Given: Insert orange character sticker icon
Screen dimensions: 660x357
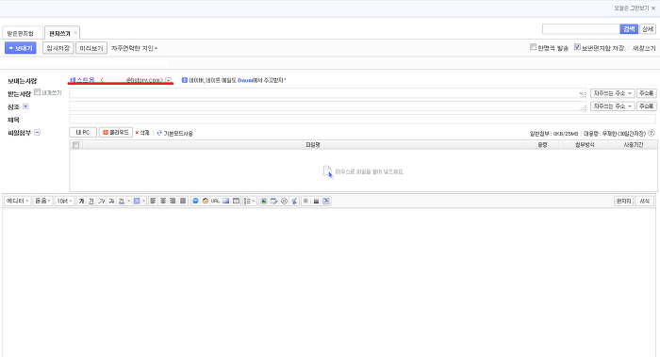Looking at the screenshot, I should pos(206,202).
